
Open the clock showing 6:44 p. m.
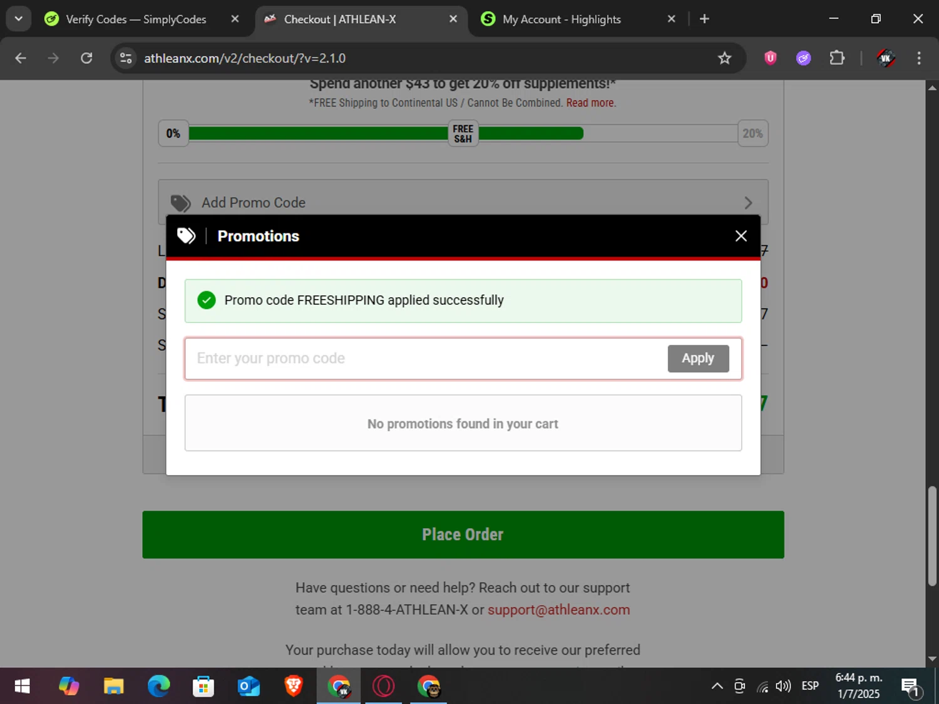pos(859,686)
